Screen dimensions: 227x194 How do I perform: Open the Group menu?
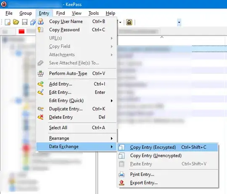point(26,13)
